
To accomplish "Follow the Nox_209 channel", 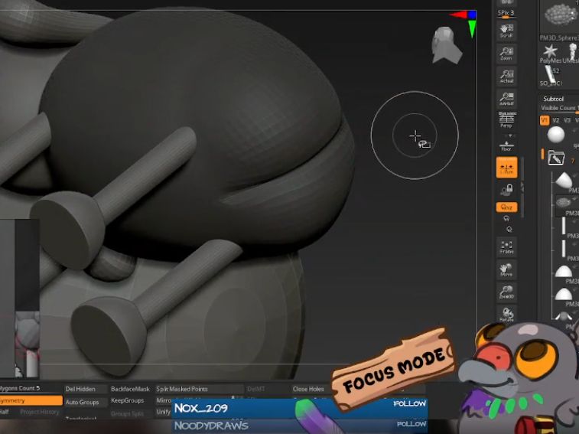I will (x=409, y=403).
